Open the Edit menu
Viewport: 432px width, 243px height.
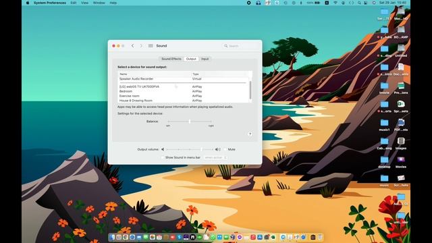click(x=74, y=3)
